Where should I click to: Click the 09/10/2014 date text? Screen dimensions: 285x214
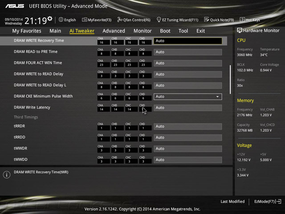[14, 19]
